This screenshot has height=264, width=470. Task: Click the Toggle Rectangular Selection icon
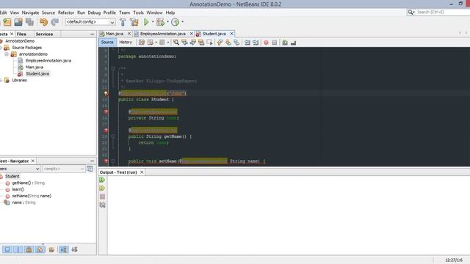209,43
